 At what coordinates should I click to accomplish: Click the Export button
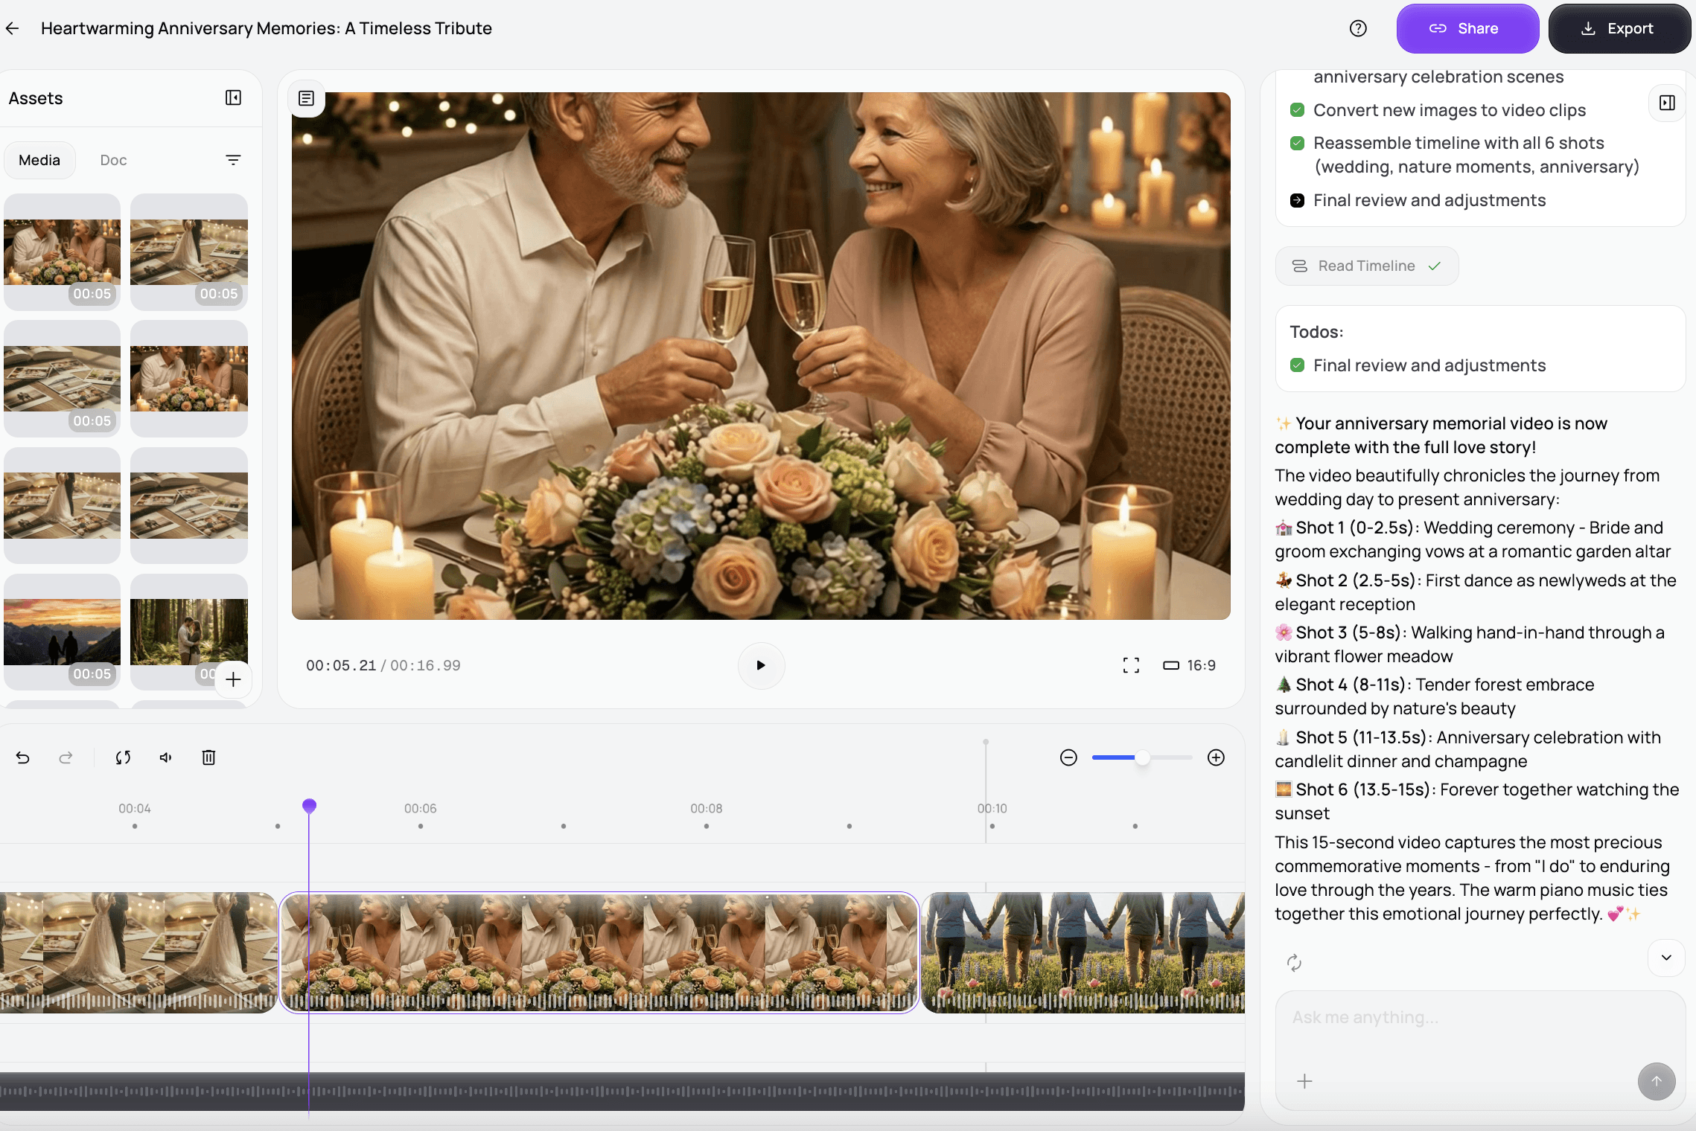pos(1619,28)
